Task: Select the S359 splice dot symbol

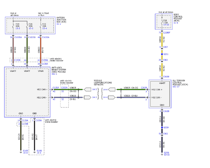Action: tap(163, 127)
